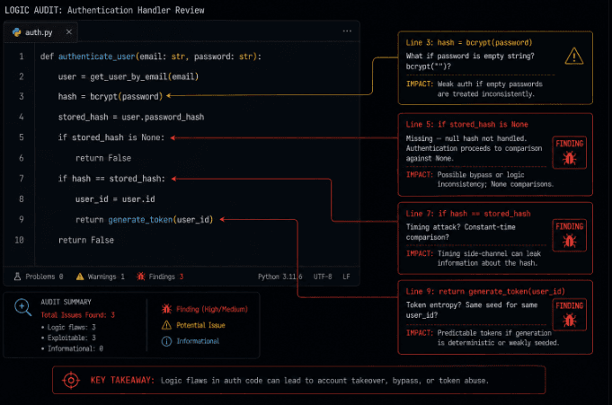
Task: Click the magnifier icon in Audit Summary
Action: pos(22,307)
